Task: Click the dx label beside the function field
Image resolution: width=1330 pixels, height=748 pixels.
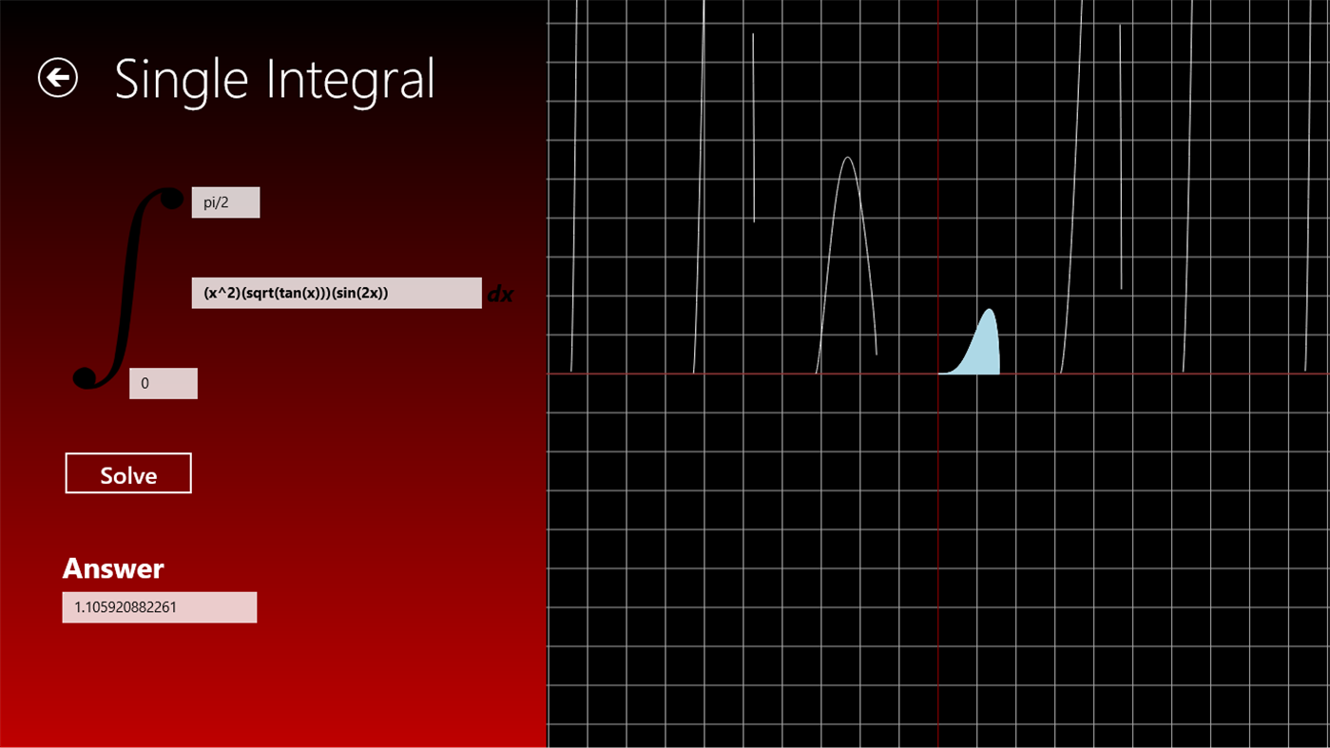Action: (x=501, y=294)
